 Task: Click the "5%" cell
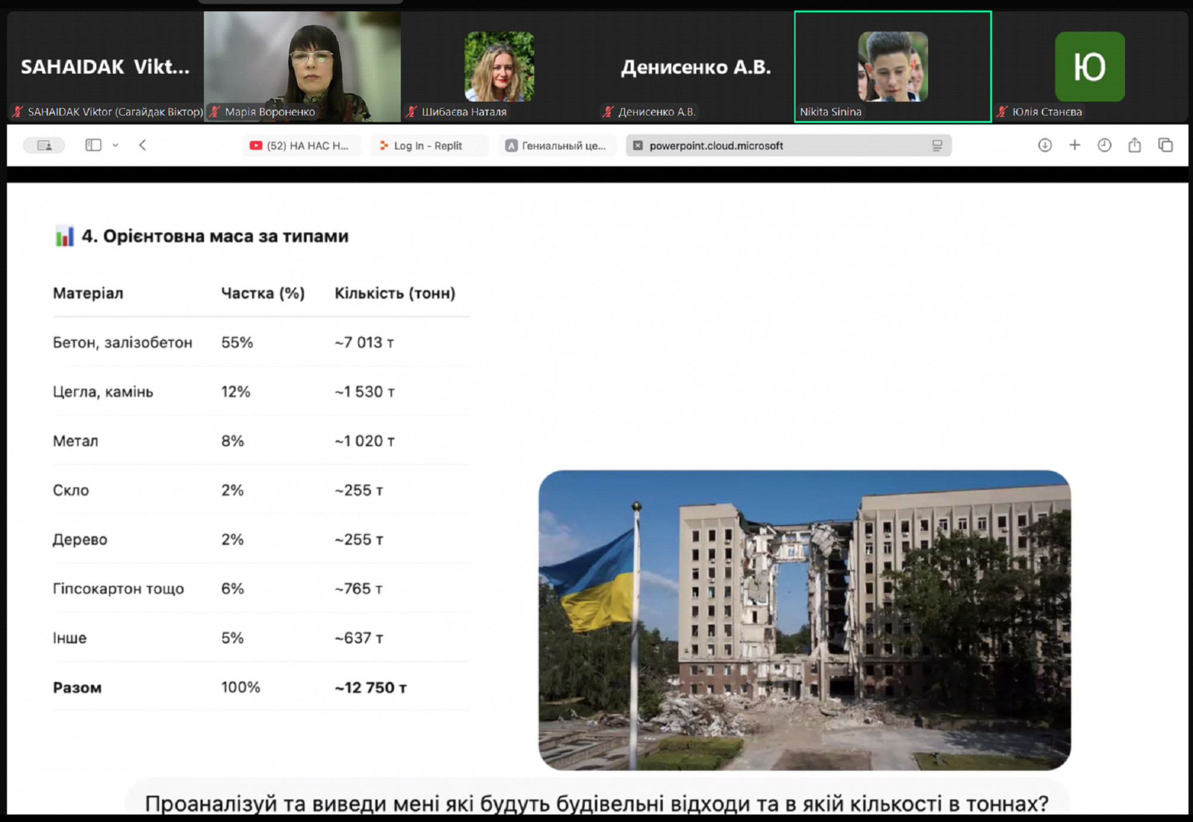click(x=233, y=638)
